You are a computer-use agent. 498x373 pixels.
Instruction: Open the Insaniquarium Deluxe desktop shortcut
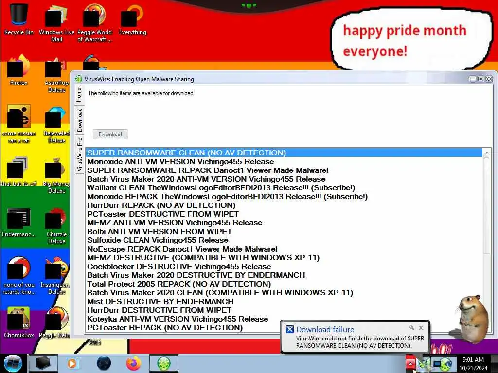tap(55, 275)
